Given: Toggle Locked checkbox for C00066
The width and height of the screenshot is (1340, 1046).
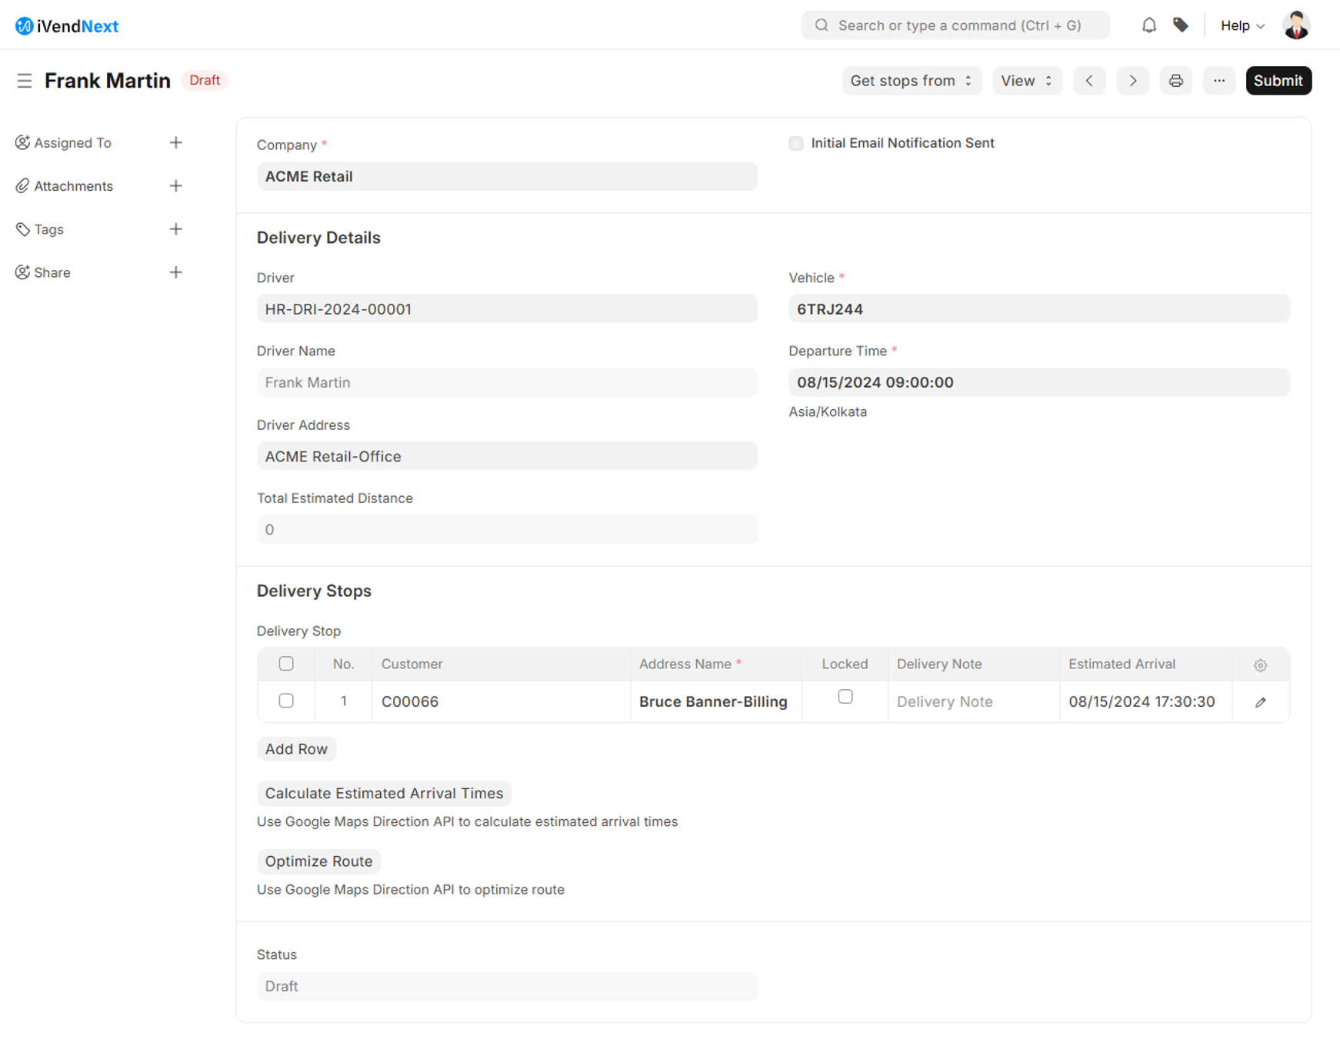Looking at the screenshot, I should pyautogui.click(x=845, y=697).
